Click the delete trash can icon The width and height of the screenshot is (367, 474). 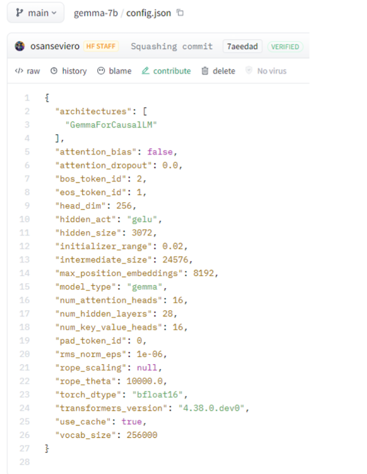pyautogui.click(x=205, y=71)
